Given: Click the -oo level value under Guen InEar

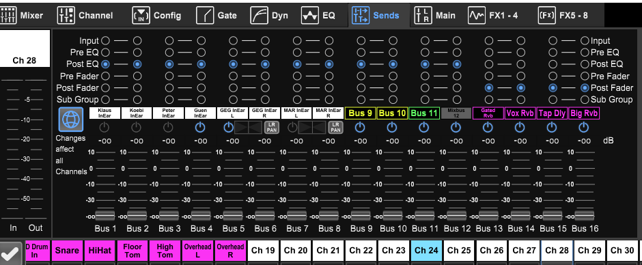Looking at the screenshot, I should click(x=201, y=141).
